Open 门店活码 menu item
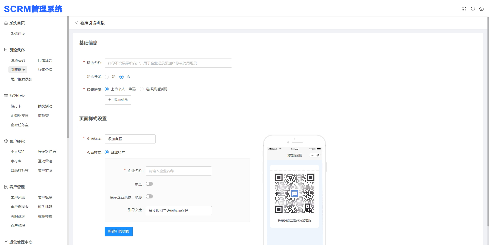 click(45, 60)
